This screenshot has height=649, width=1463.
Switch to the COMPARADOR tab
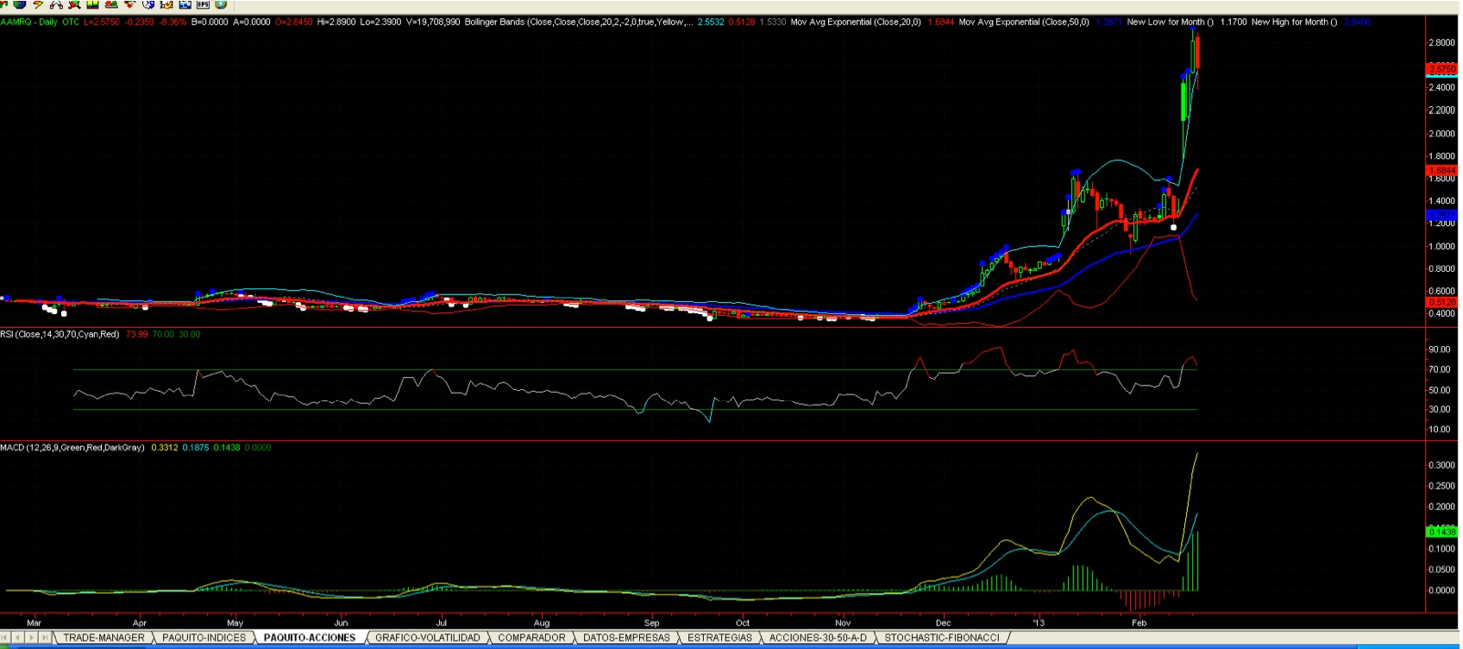pos(531,638)
